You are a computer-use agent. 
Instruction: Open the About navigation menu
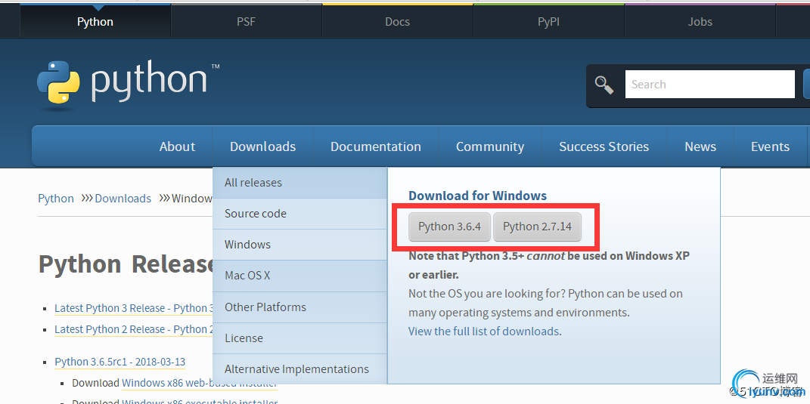point(177,146)
